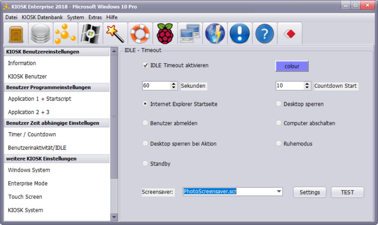Open Touch Screen settings

pos(56,197)
